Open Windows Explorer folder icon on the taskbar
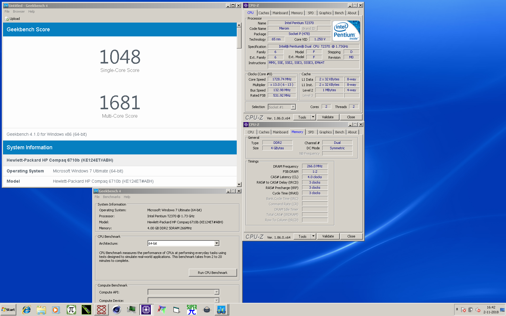 [41, 309]
